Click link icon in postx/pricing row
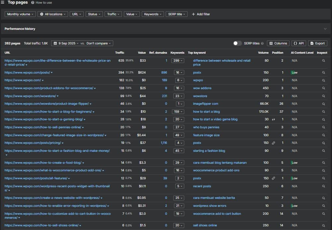Screen dimensions: 332x230 pyautogui.click(x=273, y=143)
